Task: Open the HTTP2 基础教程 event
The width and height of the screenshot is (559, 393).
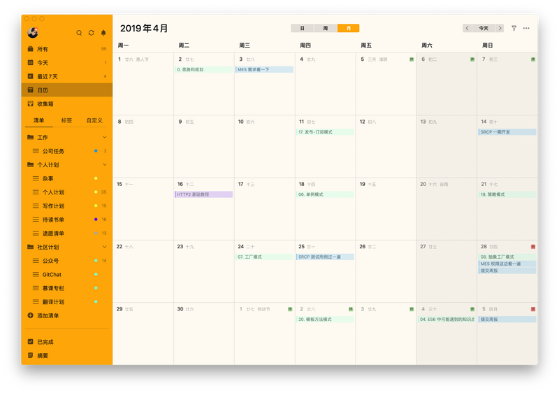Action: coord(203,194)
